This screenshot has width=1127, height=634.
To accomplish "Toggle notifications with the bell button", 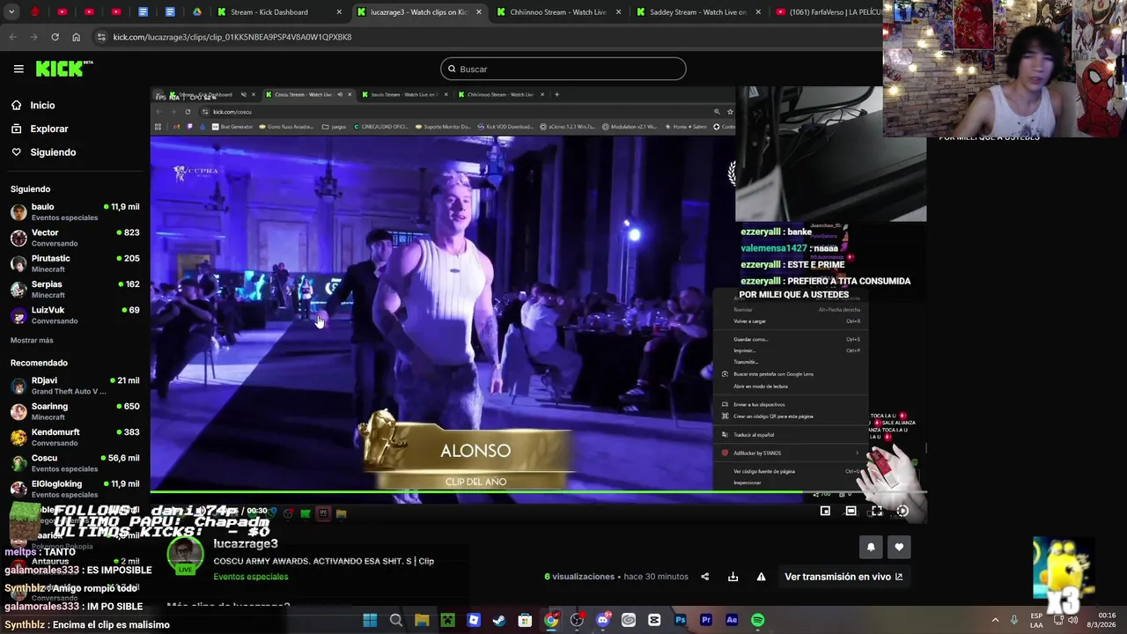I will coord(871,547).
